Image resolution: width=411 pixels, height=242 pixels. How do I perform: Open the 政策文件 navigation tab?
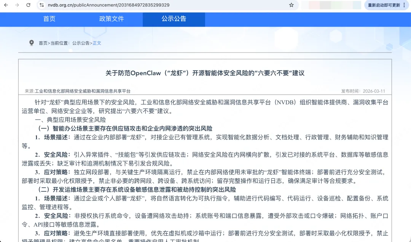pyautogui.click(x=112, y=19)
